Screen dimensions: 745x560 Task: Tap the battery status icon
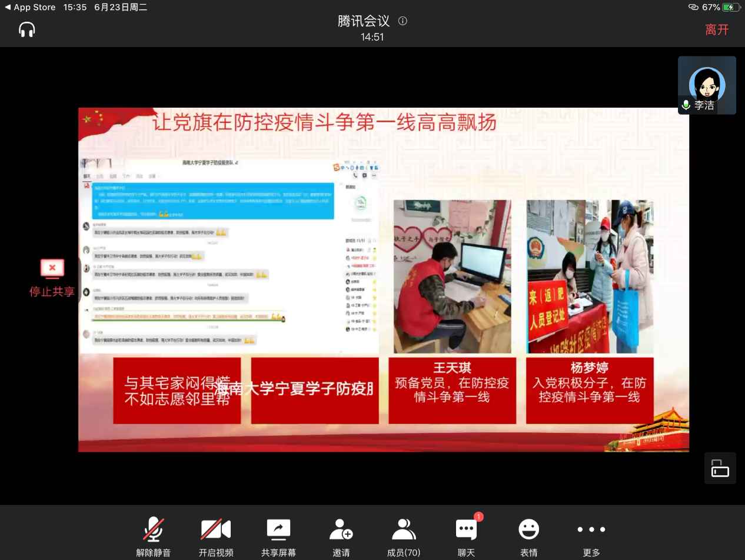tap(731, 7)
